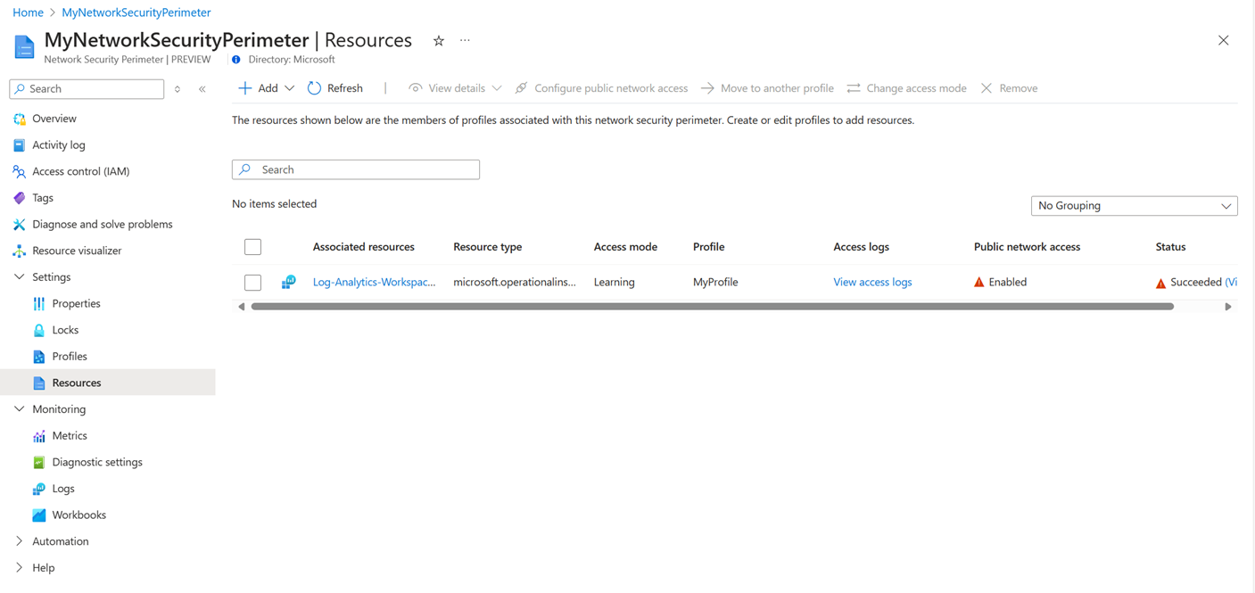The image size is (1255, 593).
Task: Open Diagnose and solve problems
Action: [x=102, y=224]
